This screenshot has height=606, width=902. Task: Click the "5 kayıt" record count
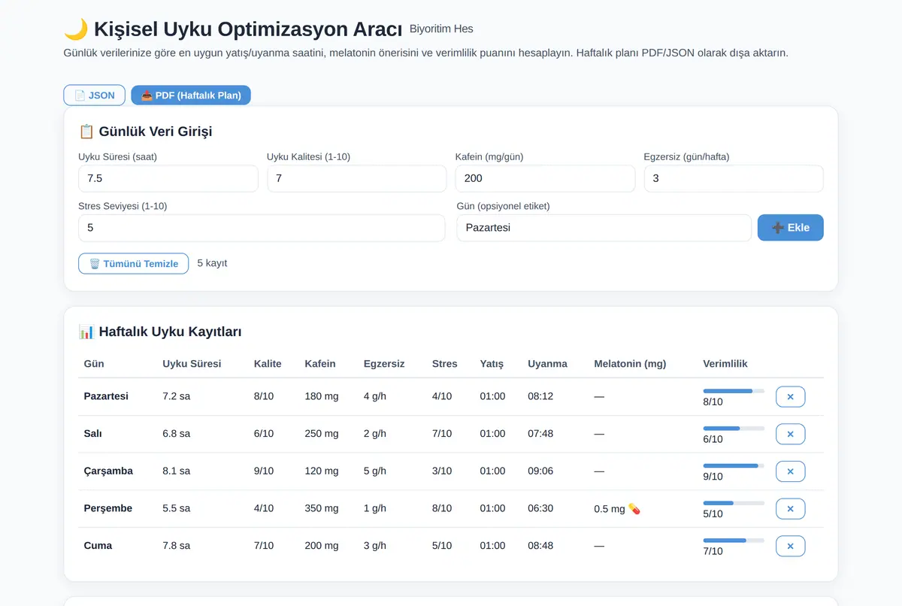(x=212, y=263)
